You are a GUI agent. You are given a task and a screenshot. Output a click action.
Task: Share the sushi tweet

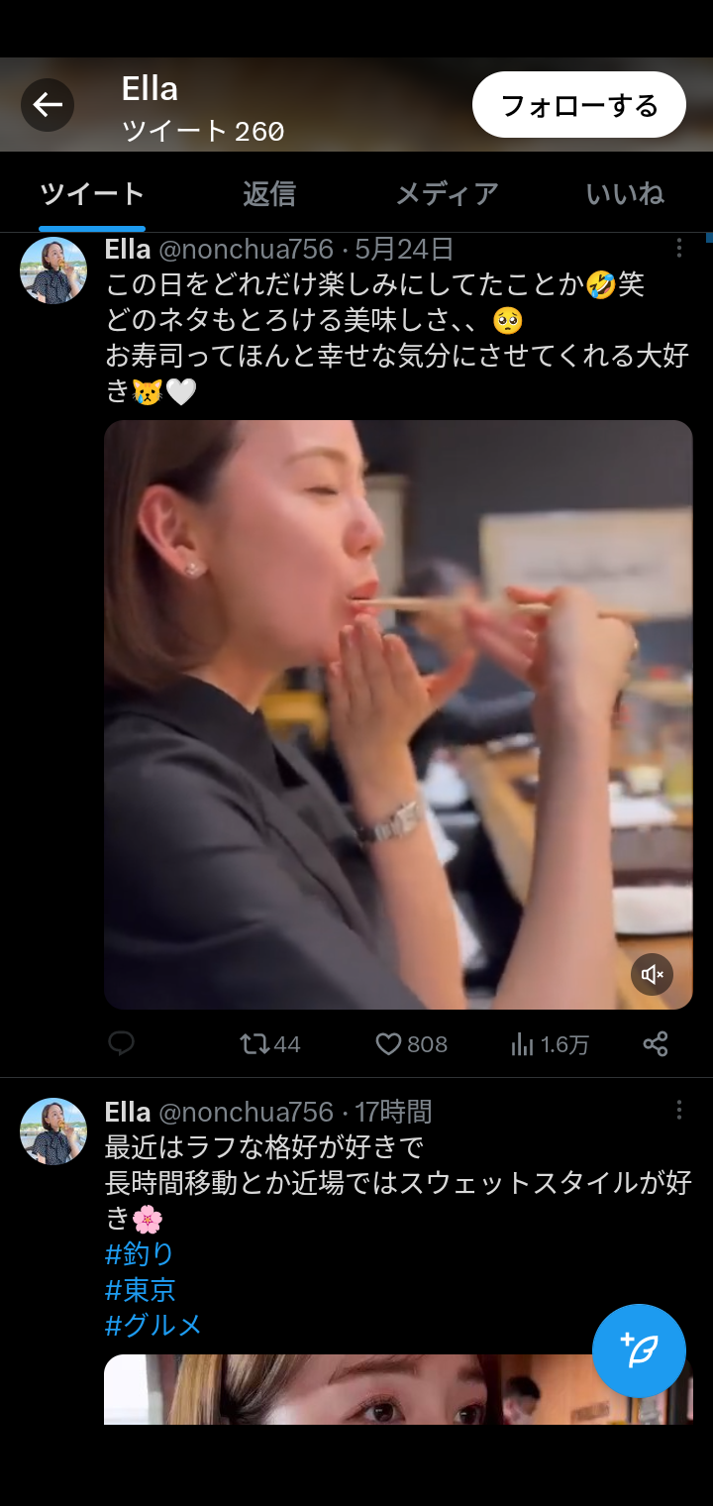[656, 1043]
